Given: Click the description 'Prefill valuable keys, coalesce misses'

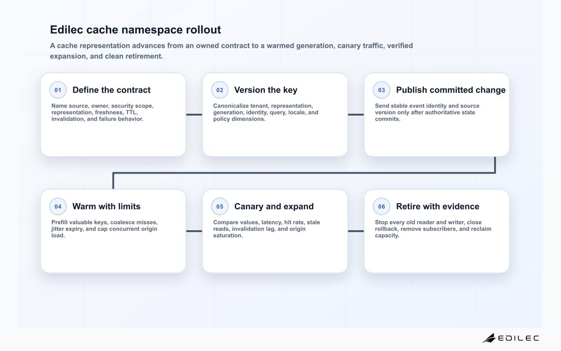Looking at the screenshot, I should click(104, 229).
